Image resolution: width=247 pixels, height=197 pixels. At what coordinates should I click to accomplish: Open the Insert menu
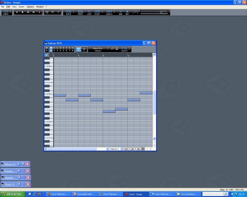pyautogui.click(x=21, y=7)
